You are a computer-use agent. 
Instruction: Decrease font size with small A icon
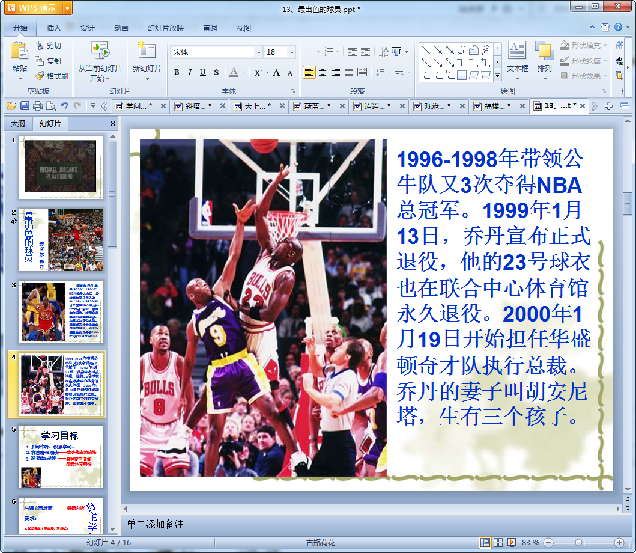coord(291,73)
